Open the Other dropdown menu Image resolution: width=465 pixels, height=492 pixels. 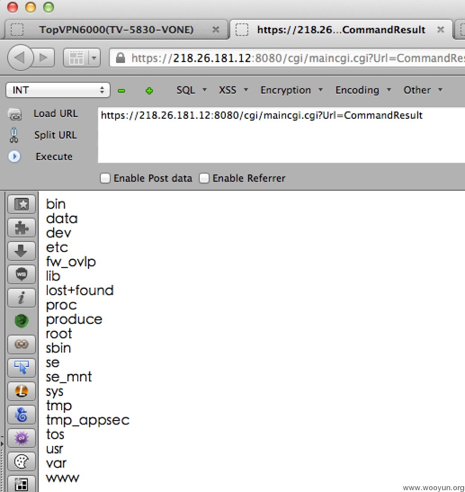tap(423, 90)
